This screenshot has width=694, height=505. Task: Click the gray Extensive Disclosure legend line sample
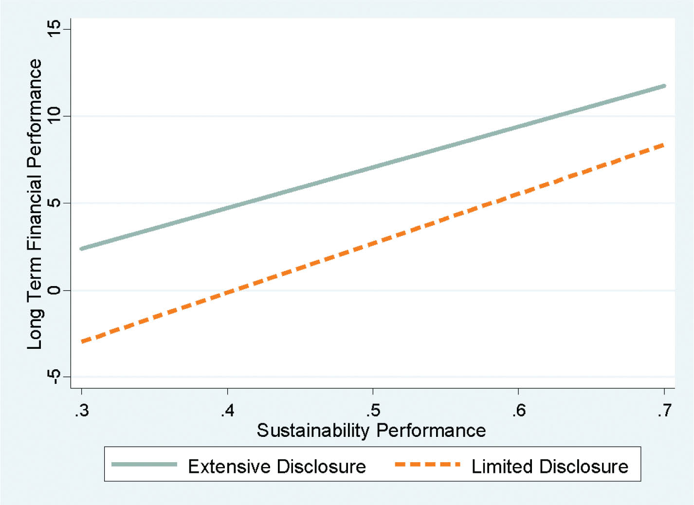tap(144, 465)
